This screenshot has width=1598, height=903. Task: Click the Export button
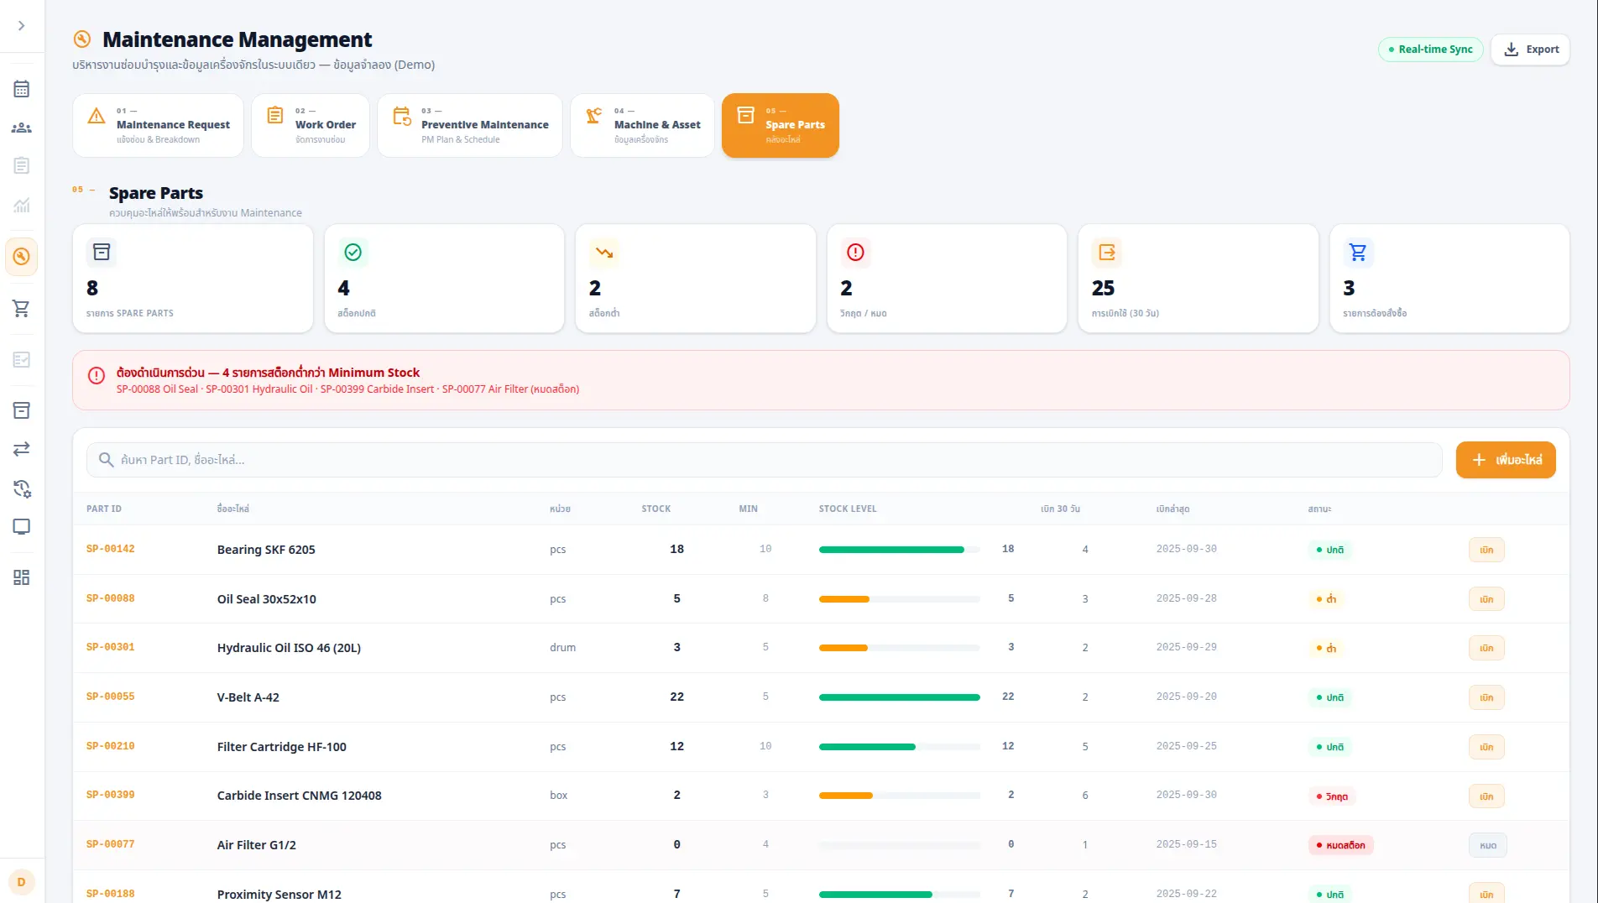pos(1531,50)
